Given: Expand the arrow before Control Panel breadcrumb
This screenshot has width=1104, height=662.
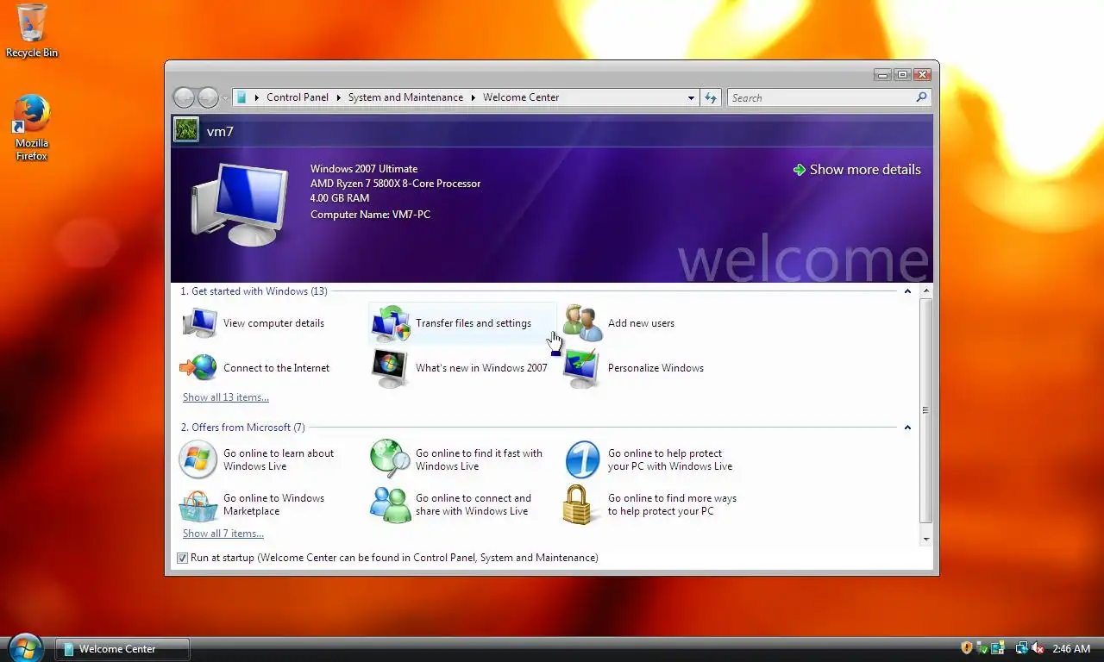Looking at the screenshot, I should (x=256, y=97).
